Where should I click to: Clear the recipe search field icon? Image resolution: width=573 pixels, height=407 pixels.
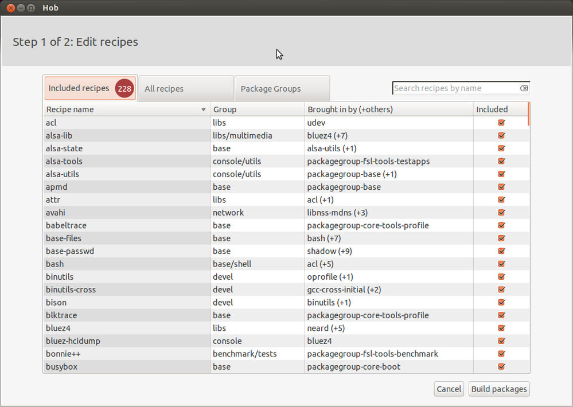coord(524,88)
